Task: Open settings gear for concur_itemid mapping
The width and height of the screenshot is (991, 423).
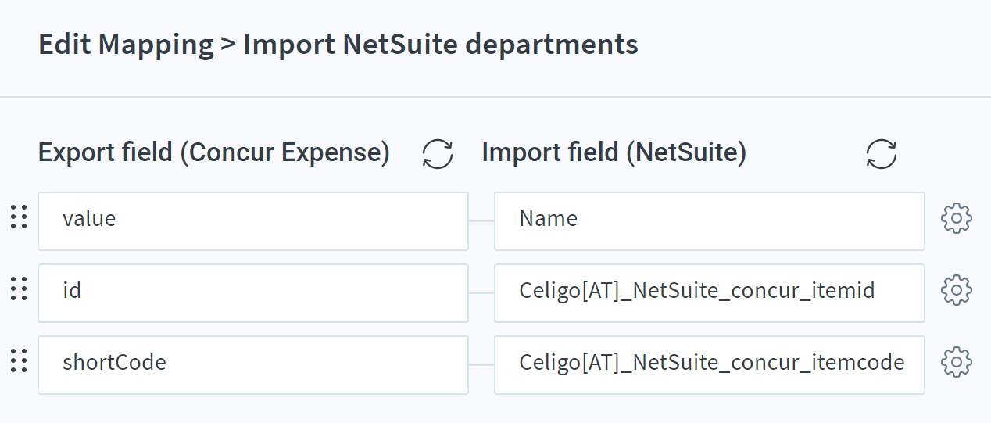Action: (x=957, y=291)
